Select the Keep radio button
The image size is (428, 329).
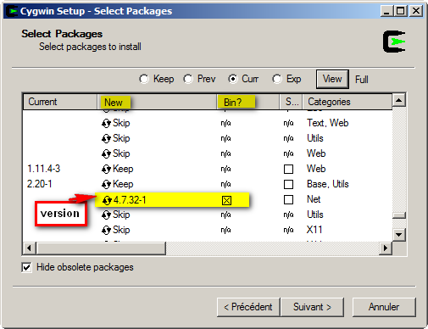144,79
